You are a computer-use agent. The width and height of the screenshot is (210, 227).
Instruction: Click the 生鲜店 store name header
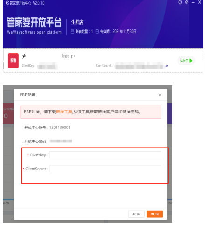[x=77, y=22]
